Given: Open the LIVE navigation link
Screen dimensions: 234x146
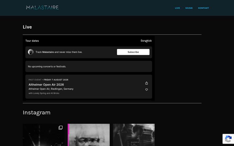Looking at the screenshot, I should click(177, 8).
